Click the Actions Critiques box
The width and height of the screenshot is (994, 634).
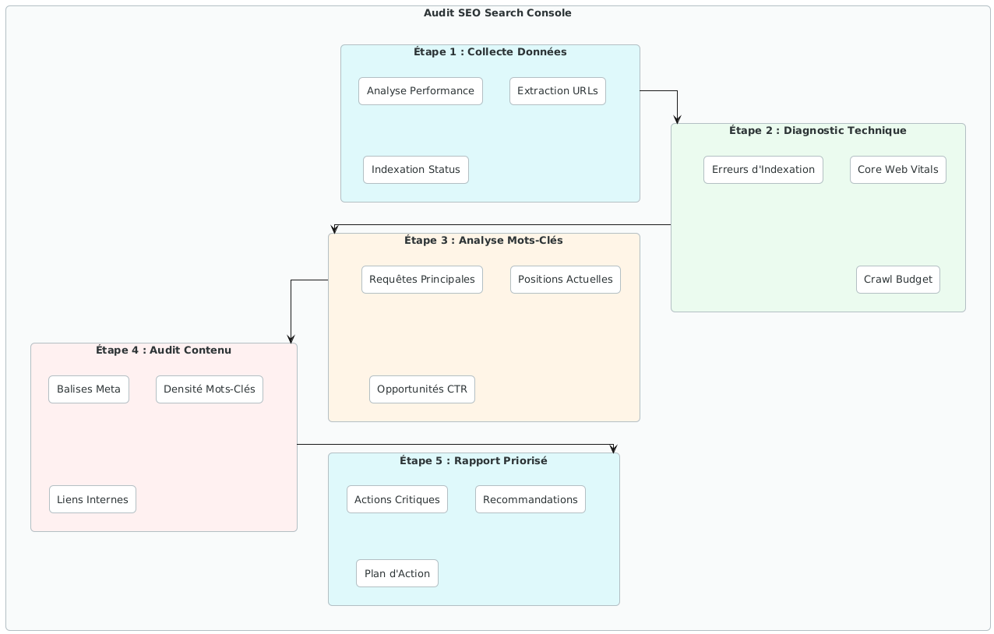(x=397, y=499)
